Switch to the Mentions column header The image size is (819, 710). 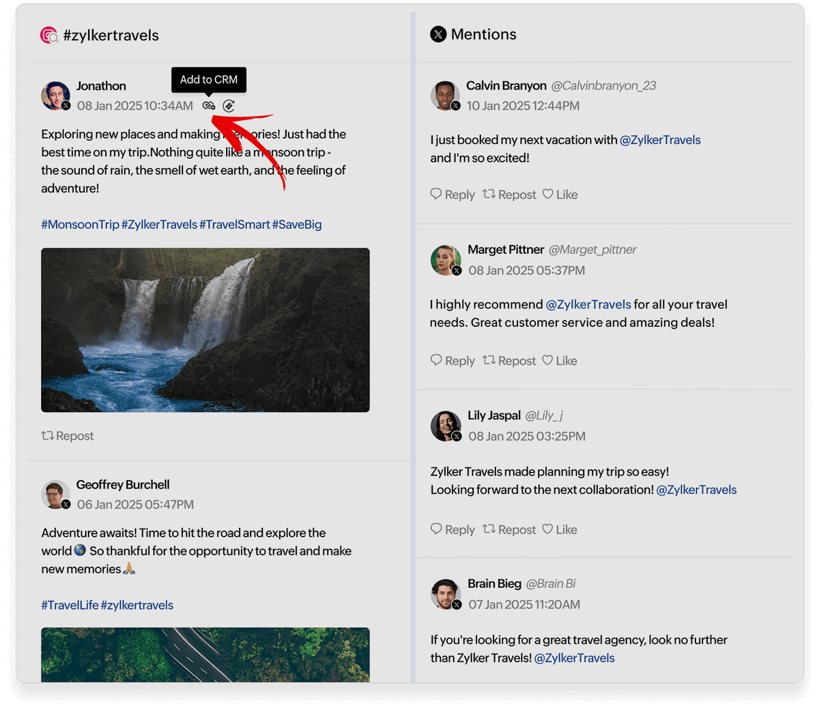click(x=483, y=34)
